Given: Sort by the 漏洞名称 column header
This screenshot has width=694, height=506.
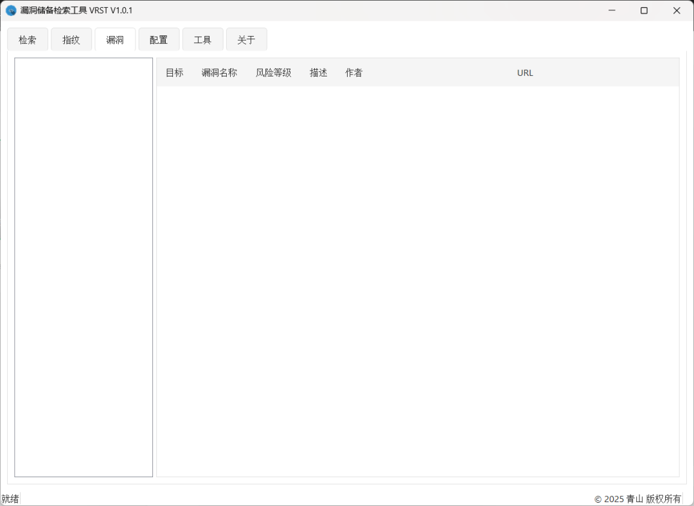Looking at the screenshot, I should 220,73.
